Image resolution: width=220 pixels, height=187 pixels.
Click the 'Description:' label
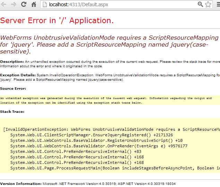(x=12, y=61)
